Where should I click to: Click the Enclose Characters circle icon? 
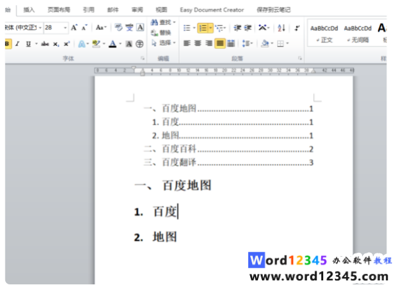(140, 44)
